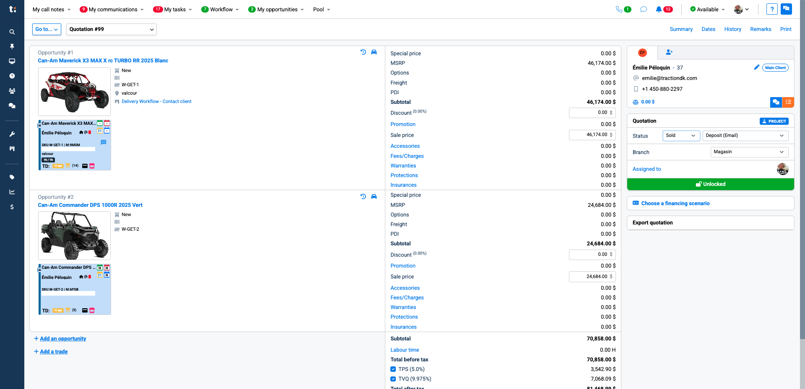Click the pencil edit icon beside client name

click(756, 67)
